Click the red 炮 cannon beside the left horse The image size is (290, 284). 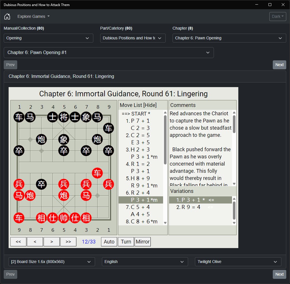30,195
